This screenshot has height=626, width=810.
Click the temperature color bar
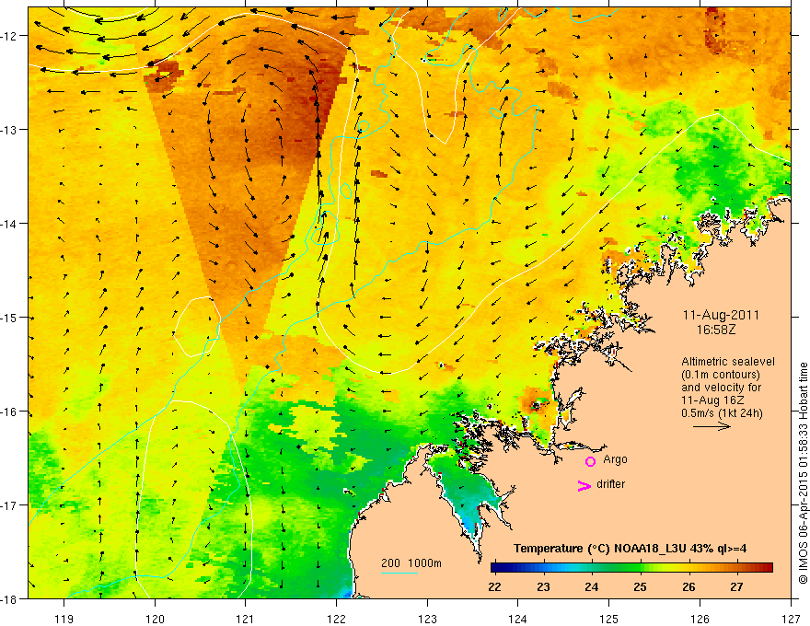(631, 568)
